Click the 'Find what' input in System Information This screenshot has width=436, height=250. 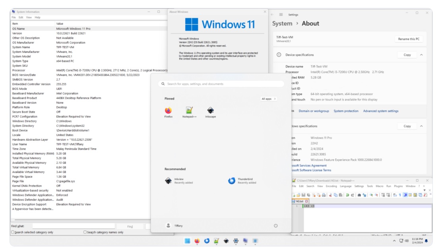74,226
